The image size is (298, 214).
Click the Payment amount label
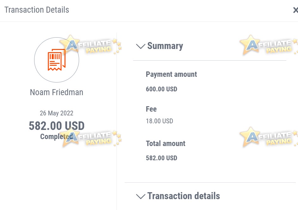pyautogui.click(x=171, y=74)
